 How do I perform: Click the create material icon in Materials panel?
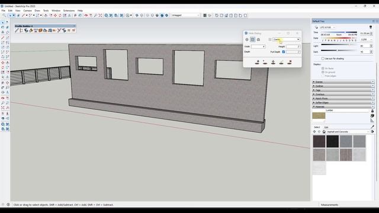point(372,116)
